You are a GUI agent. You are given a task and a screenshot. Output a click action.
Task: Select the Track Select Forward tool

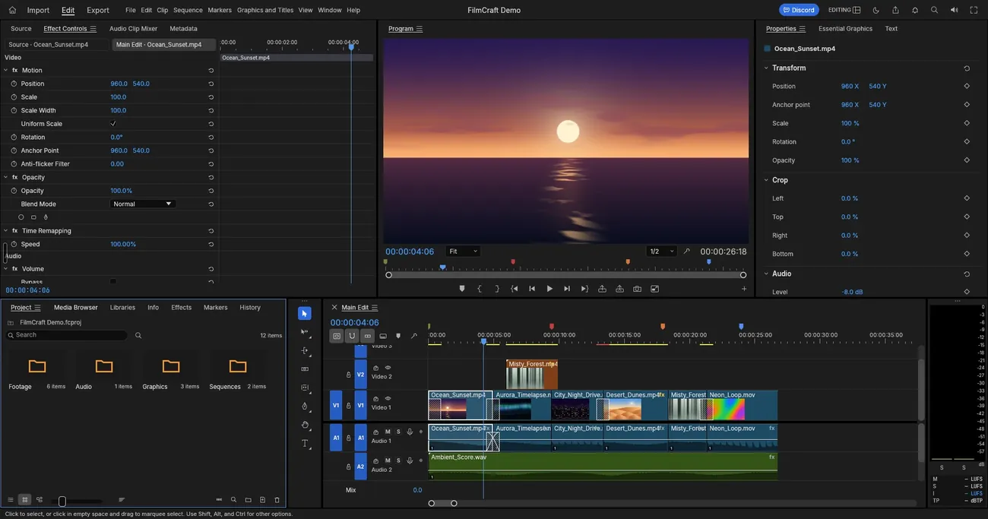(x=305, y=332)
